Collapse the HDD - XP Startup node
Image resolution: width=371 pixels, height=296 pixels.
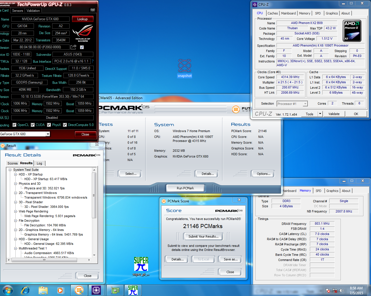click(x=16, y=175)
